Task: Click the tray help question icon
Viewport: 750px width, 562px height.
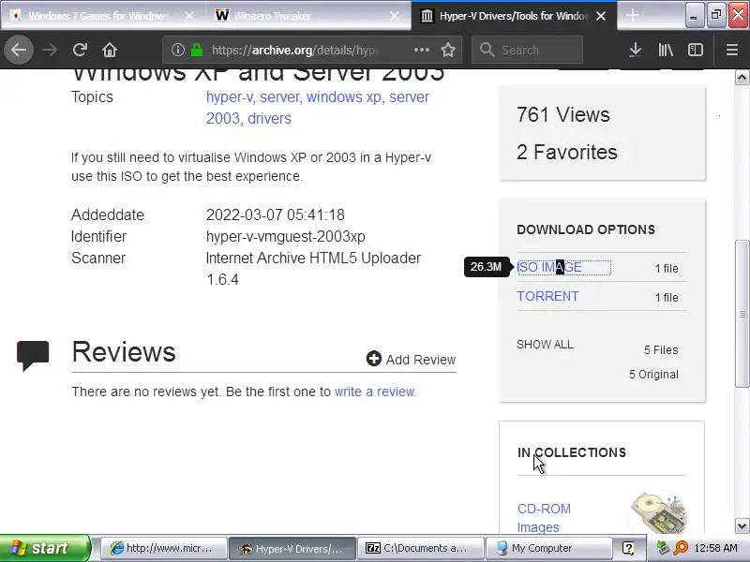Action: (628, 548)
